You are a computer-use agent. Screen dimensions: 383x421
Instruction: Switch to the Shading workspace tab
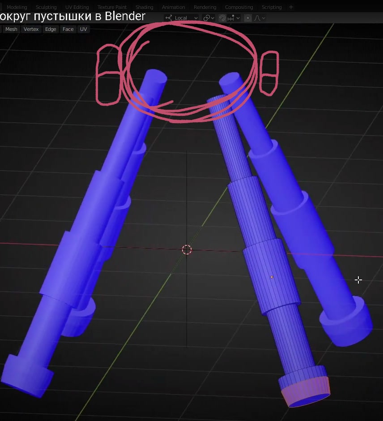point(144,7)
